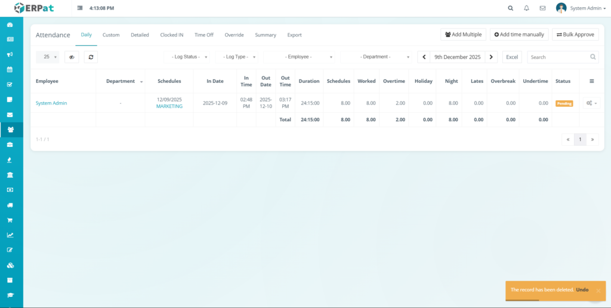Screen dimensions: 611x308
Task: Click the notifications bell icon
Action: click(x=526, y=8)
